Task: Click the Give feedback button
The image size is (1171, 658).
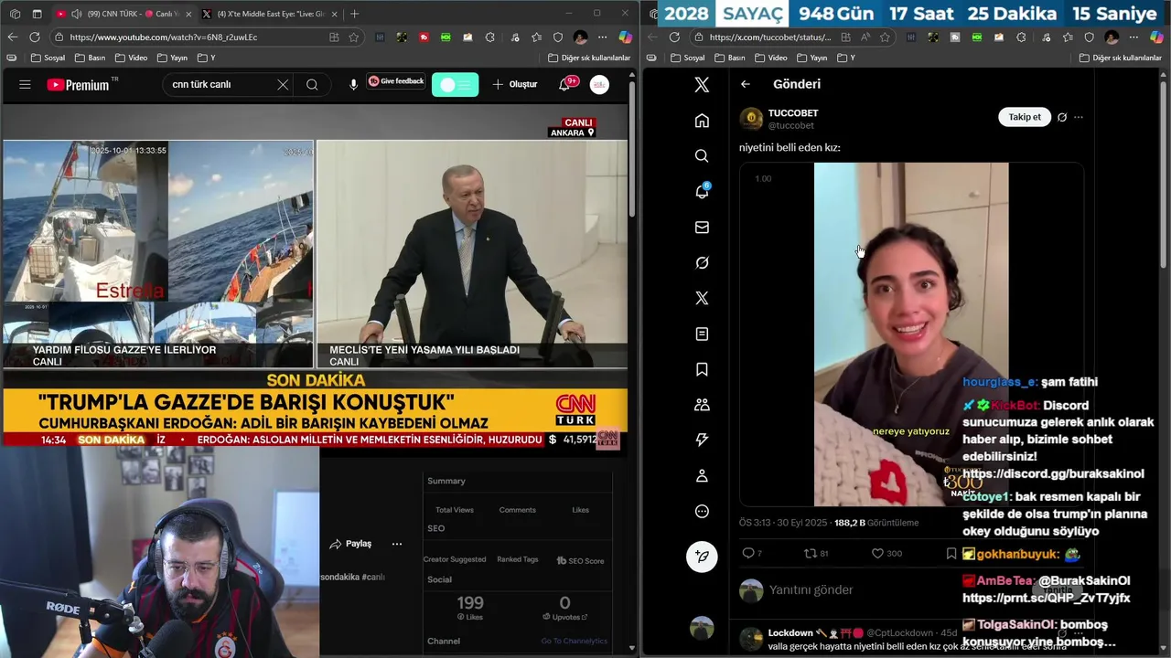Action: 396,81
